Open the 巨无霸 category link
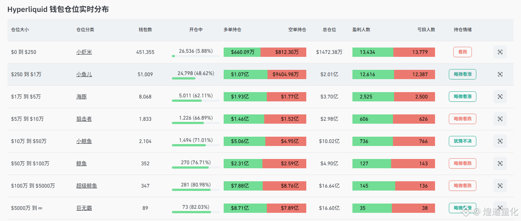Image resolution: width=521 pixels, height=221 pixels. click(84, 208)
